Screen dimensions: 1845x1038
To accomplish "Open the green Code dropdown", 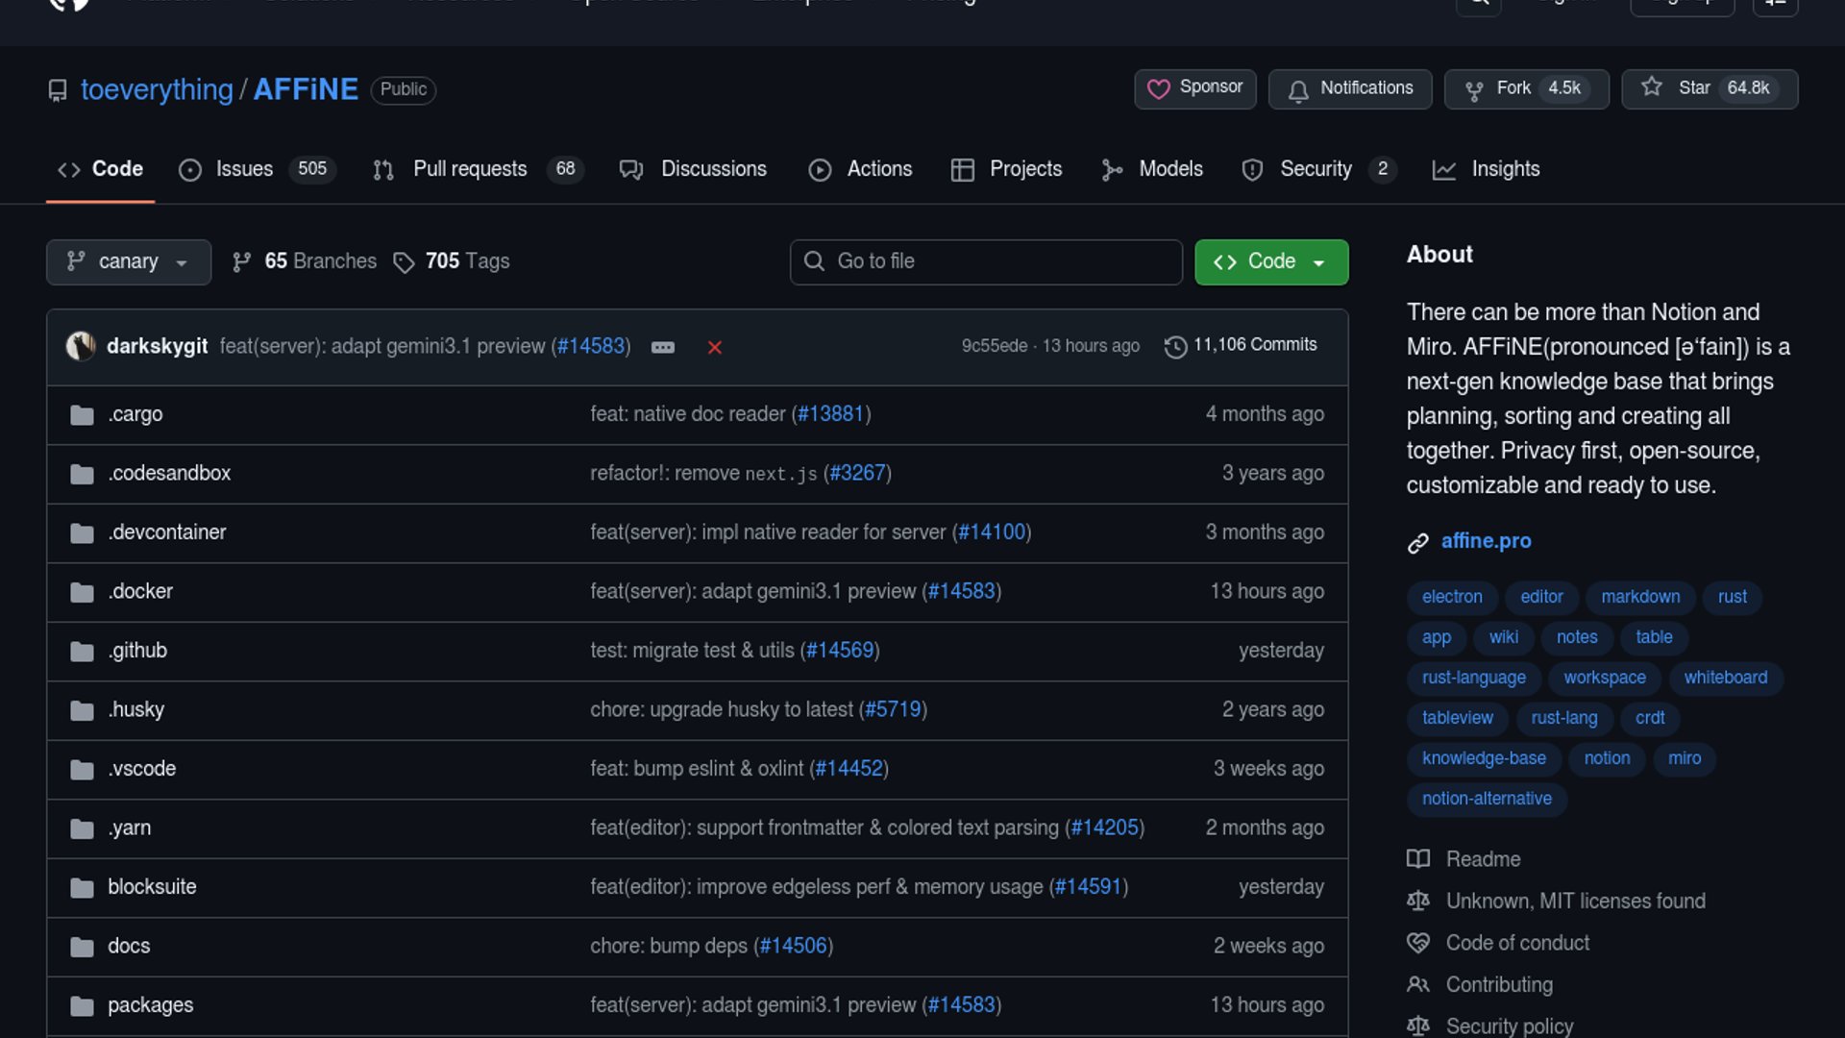I will click(1270, 261).
